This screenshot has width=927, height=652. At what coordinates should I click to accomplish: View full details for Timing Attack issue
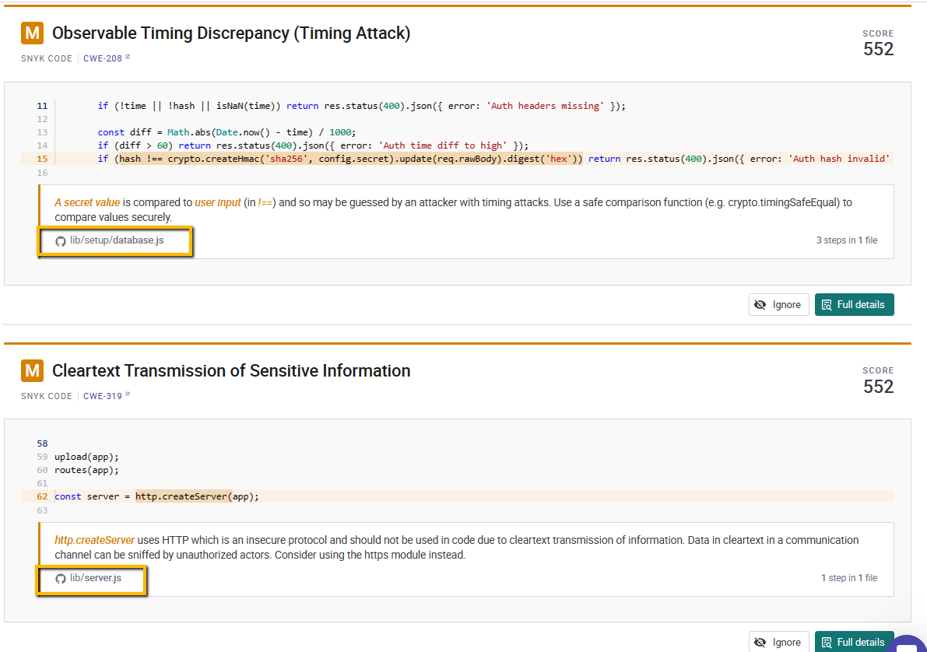click(855, 304)
